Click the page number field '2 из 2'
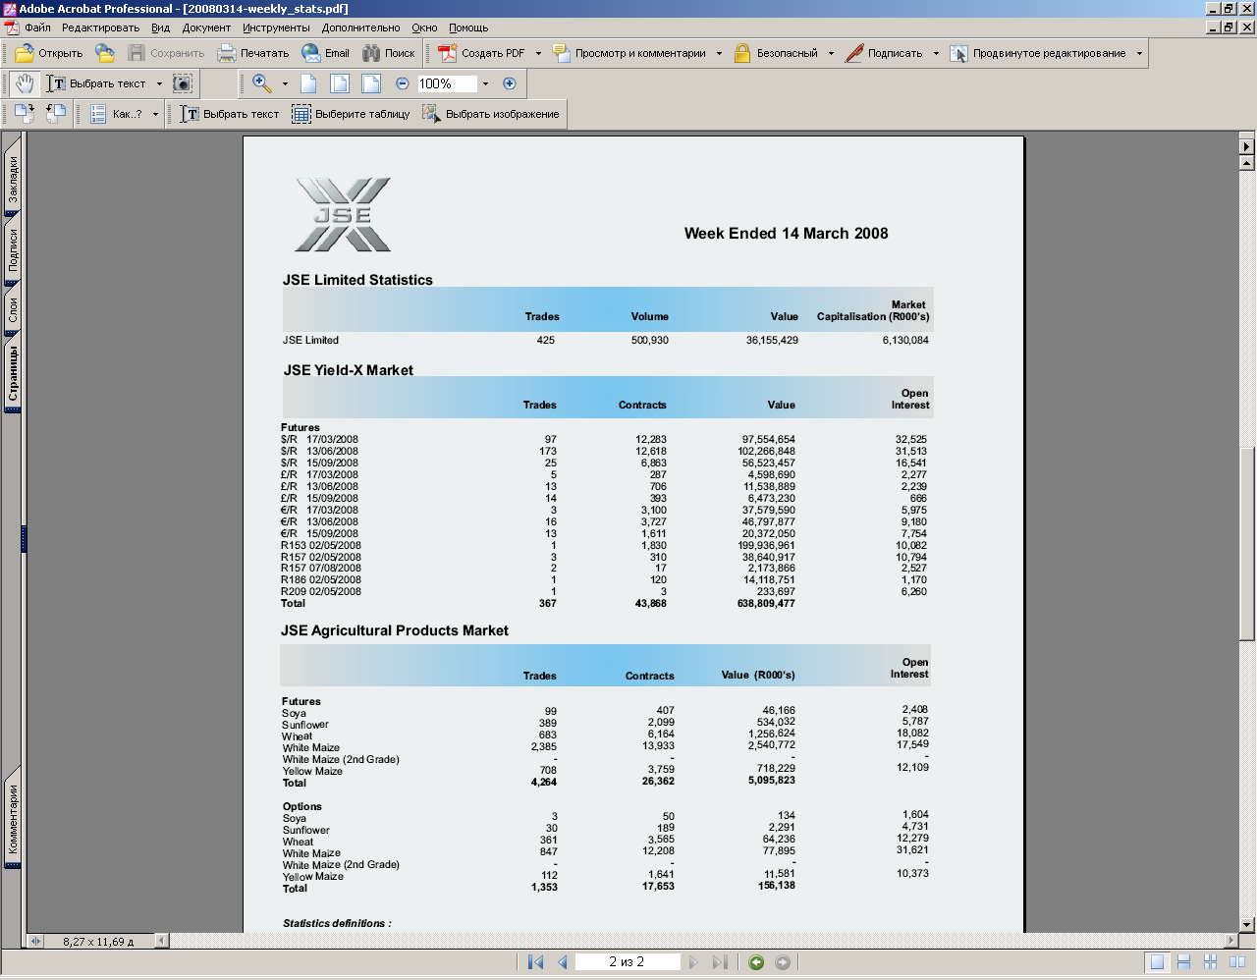Screen dimensions: 1257x980 pos(627,962)
